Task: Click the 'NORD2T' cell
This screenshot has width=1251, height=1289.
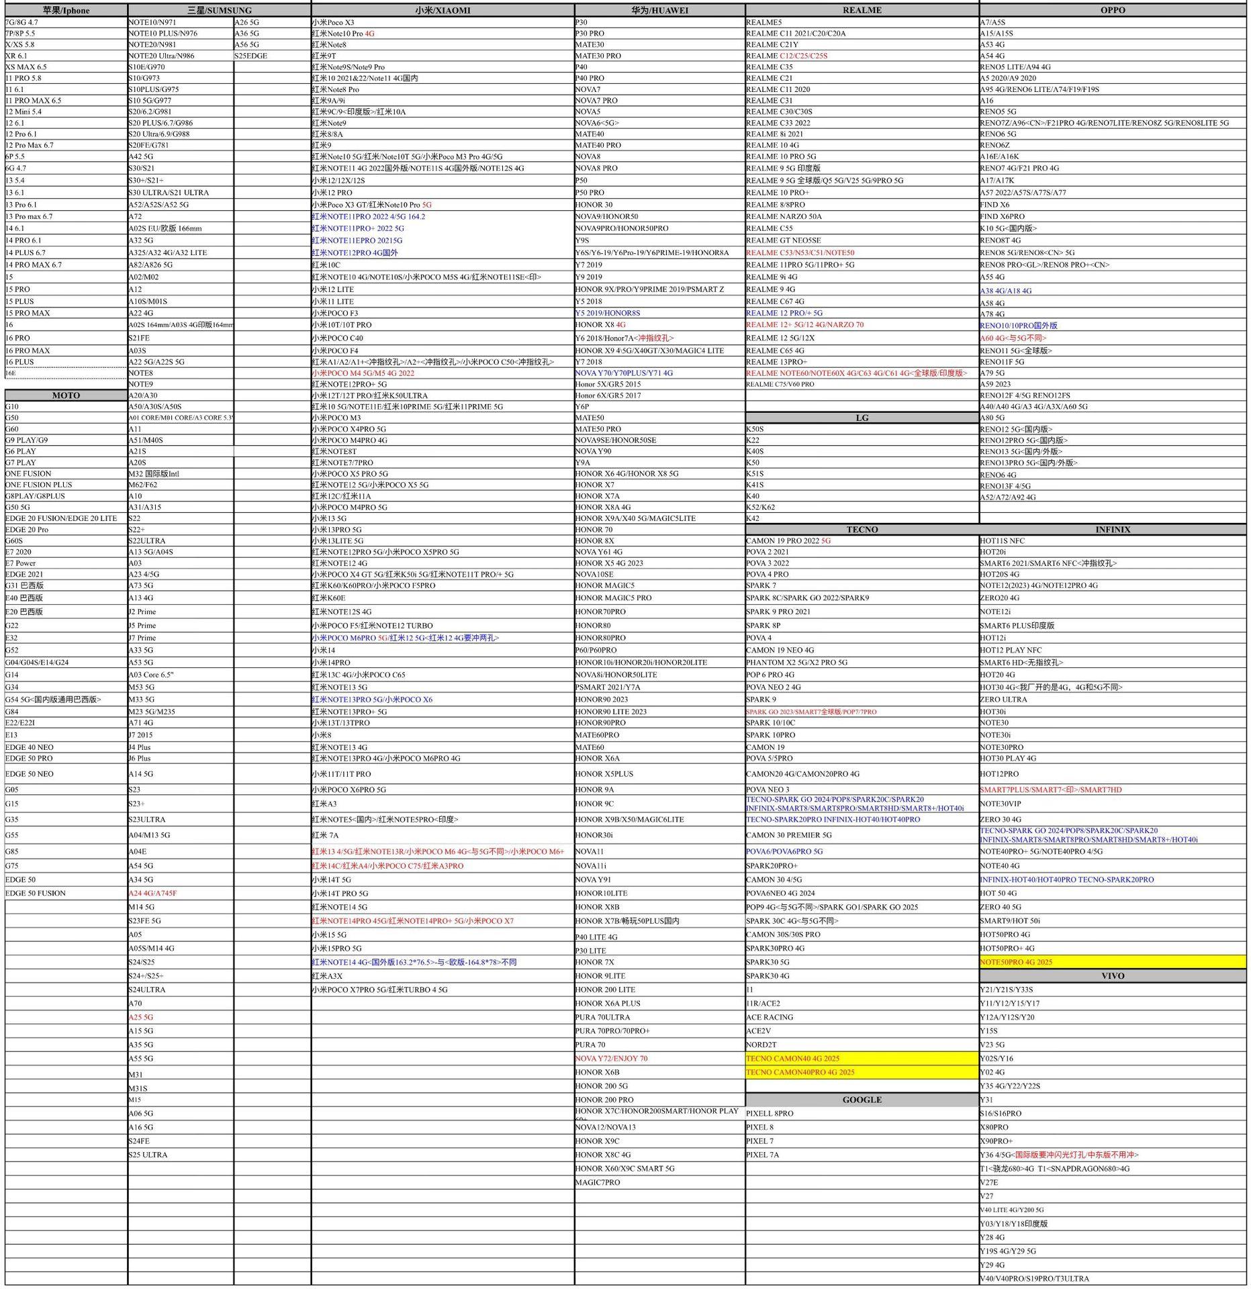Action: coord(862,1045)
